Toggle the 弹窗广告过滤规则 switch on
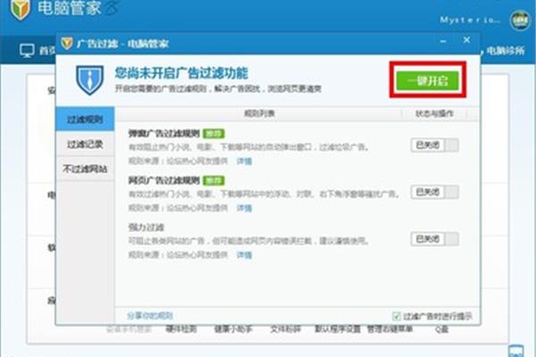The height and width of the screenshot is (357, 536). click(434, 145)
